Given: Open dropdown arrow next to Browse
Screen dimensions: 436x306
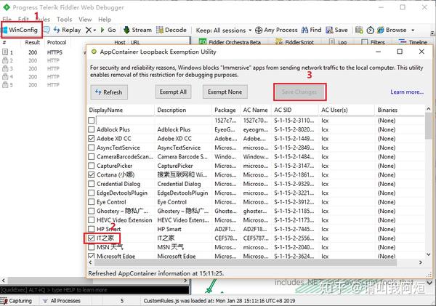Looking at the screenshot, I should 413,30.
